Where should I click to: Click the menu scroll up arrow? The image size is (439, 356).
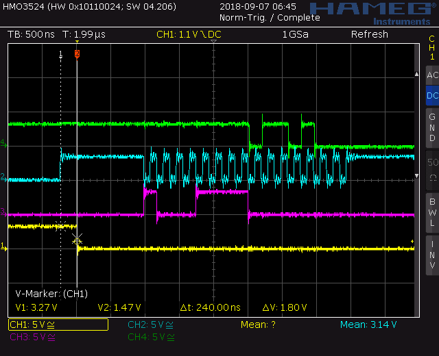tap(416, 74)
